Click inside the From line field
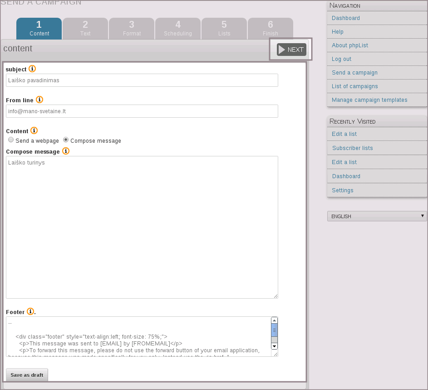428x390 pixels. click(x=142, y=111)
